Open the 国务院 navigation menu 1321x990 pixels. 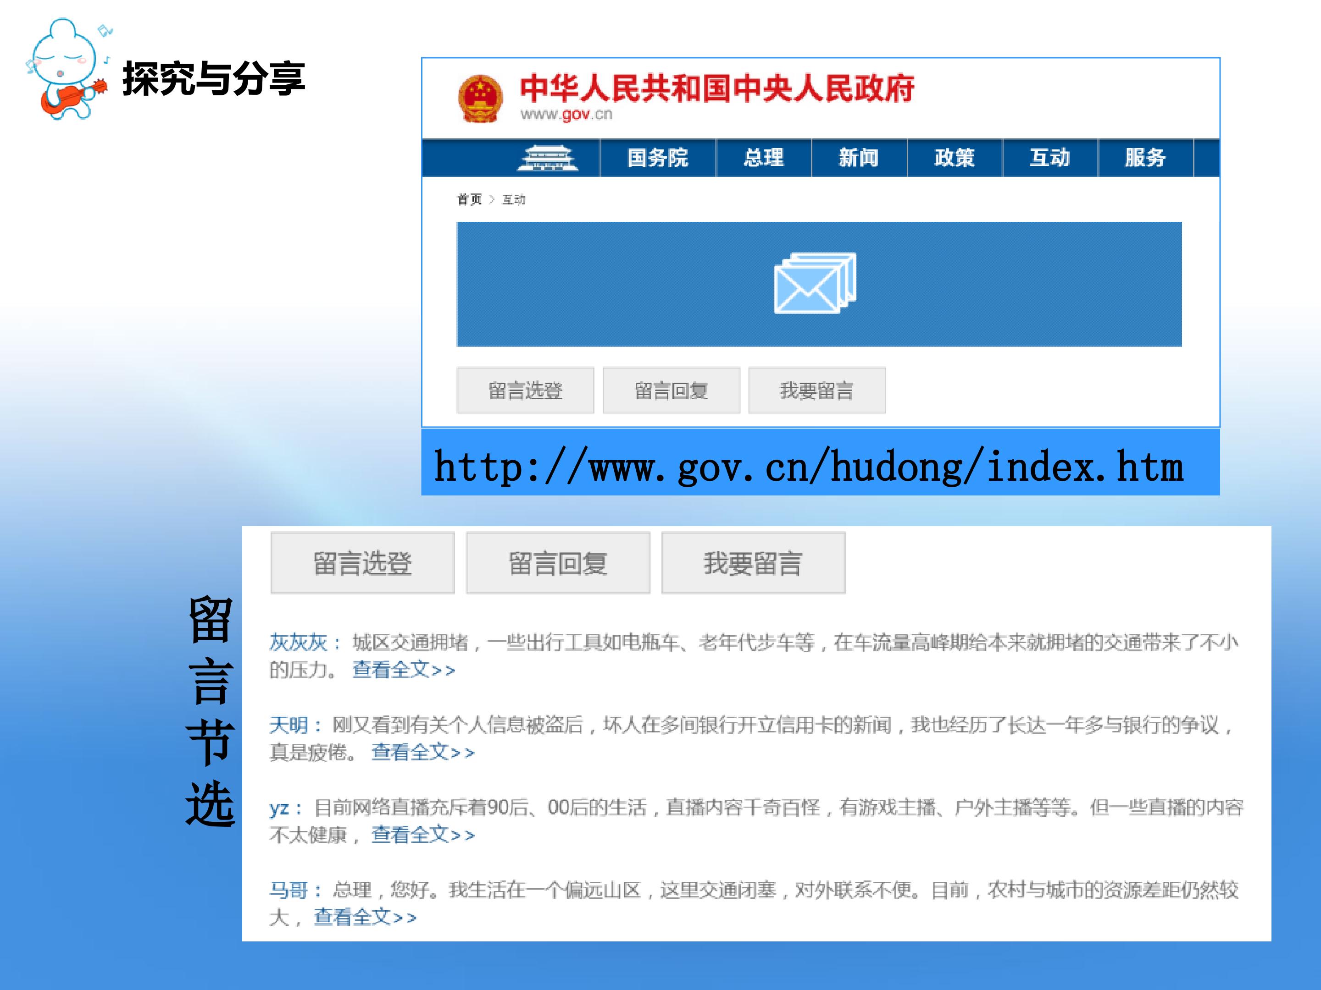(657, 158)
